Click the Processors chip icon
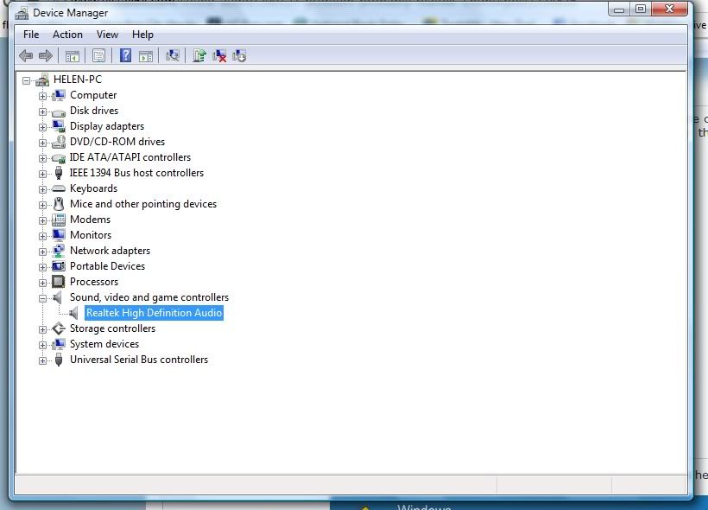This screenshot has width=708, height=510. pos(58,282)
